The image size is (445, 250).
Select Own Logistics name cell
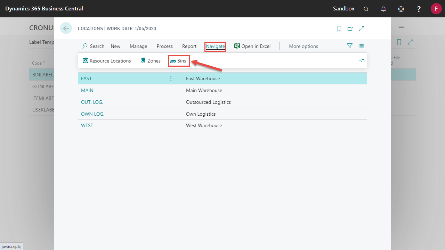(x=201, y=114)
